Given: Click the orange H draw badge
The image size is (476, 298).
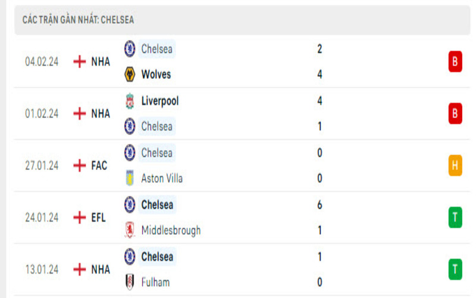Looking at the screenshot, I should [455, 166].
